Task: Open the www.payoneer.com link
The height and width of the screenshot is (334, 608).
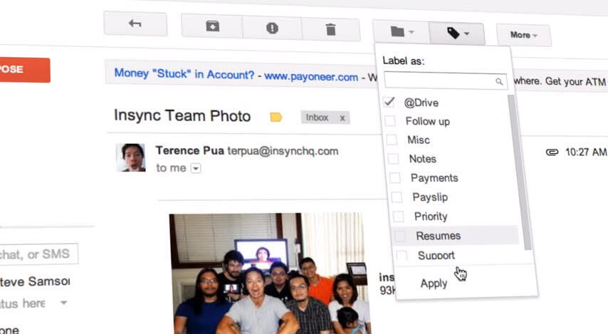Action: [311, 77]
